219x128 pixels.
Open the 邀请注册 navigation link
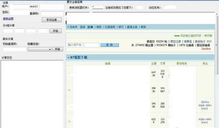click(x=132, y=27)
